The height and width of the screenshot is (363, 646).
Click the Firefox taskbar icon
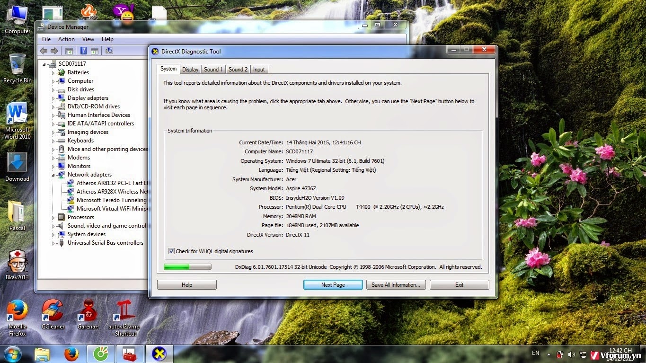pos(71,354)
